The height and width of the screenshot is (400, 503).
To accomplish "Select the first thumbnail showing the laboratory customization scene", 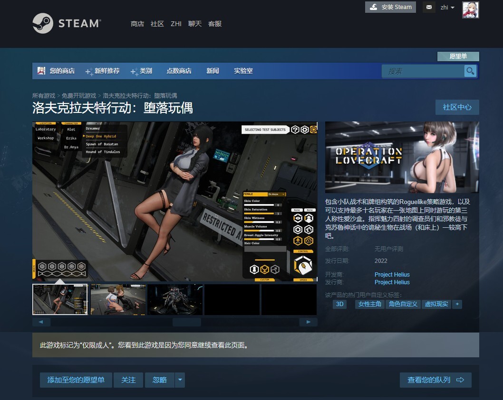I will (60, 299).
